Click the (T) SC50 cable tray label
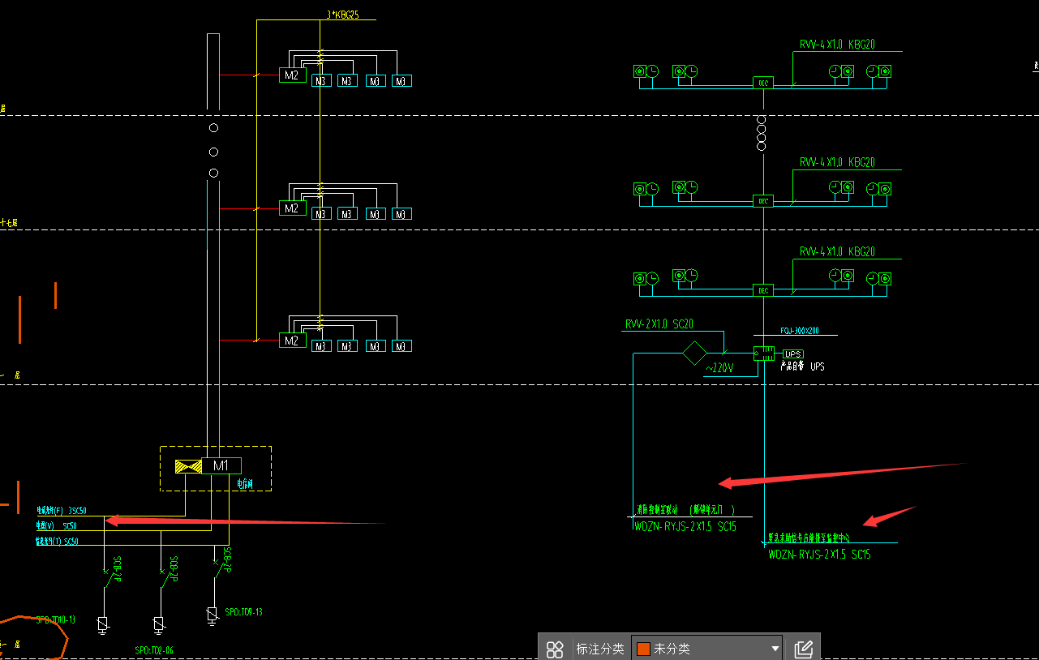The height and width of the screenshot is (660, 1039). (x=57, y=541)
